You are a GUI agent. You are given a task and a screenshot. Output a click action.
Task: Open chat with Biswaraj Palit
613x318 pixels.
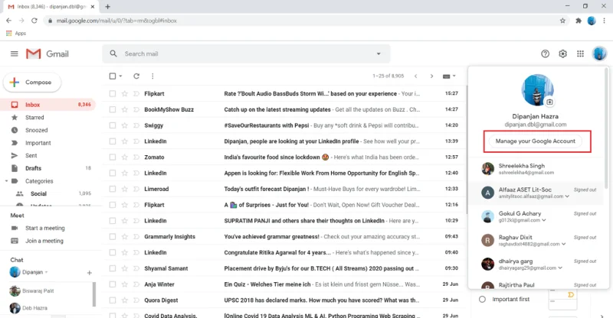38,290
